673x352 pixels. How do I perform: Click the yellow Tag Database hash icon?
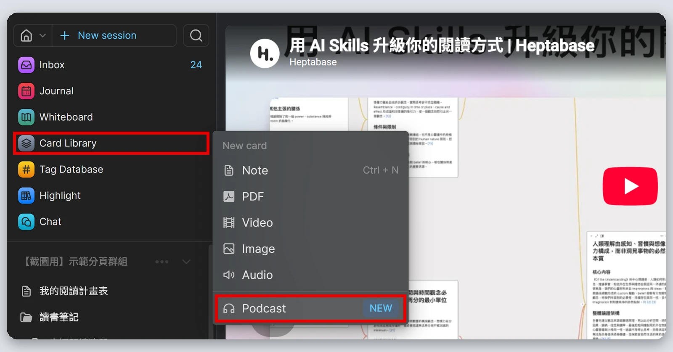(x=26, y=169)
